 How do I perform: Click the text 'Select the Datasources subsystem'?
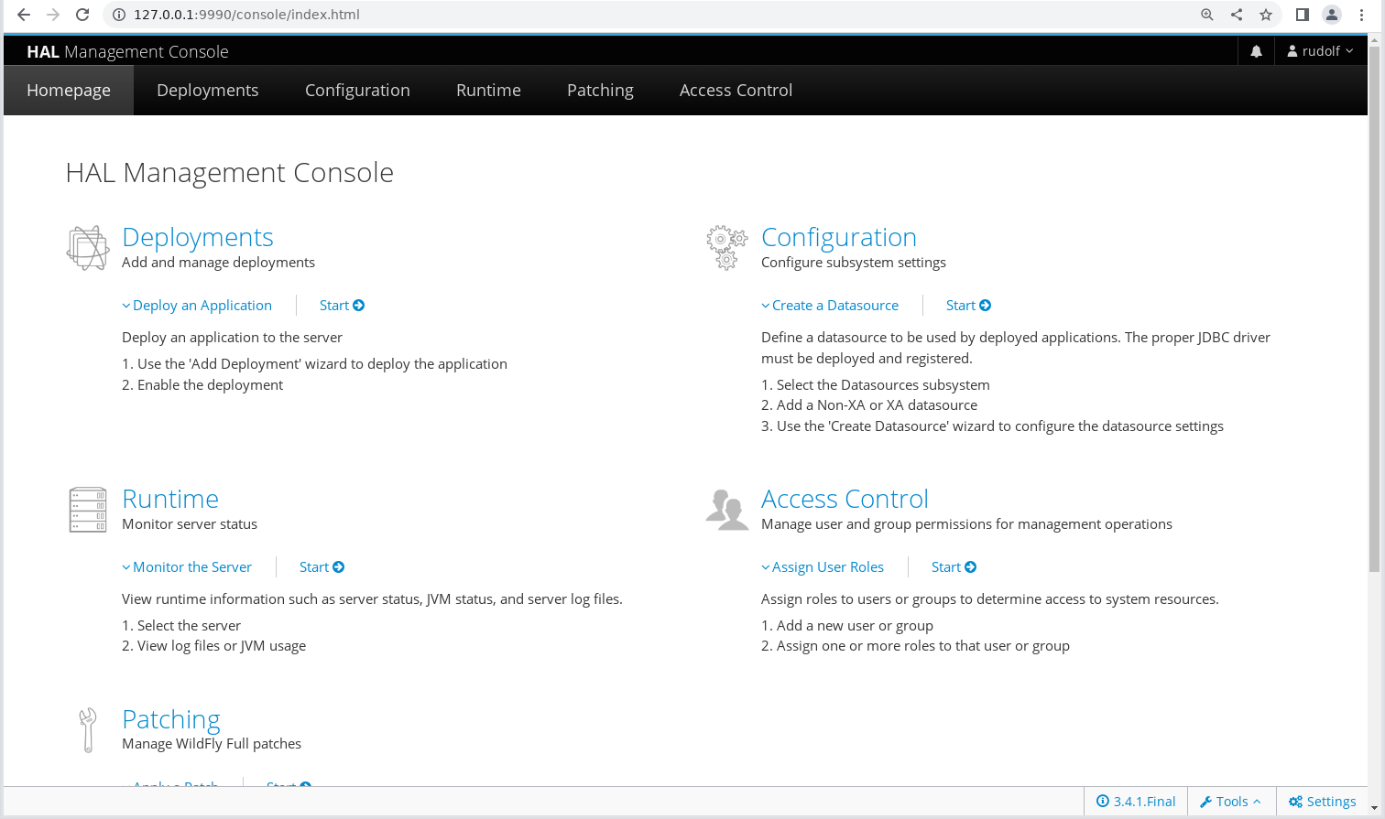pyautogui.click(x=883, y=385)
